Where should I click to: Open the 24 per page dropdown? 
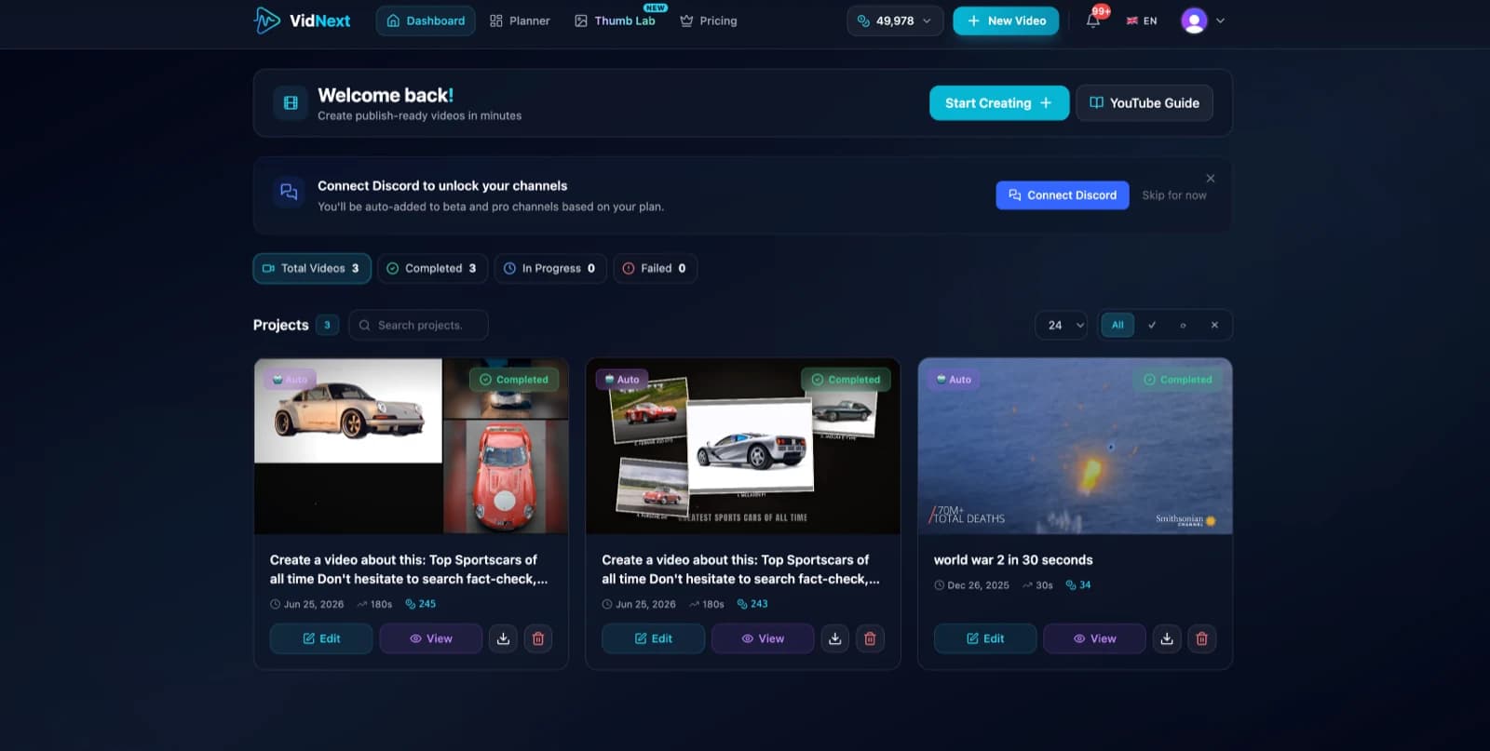(x=1062, y=325)
